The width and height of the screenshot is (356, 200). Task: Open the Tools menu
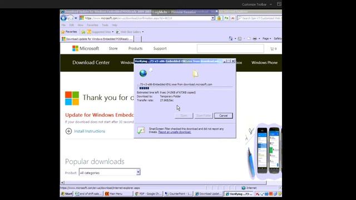pos(105,25)
